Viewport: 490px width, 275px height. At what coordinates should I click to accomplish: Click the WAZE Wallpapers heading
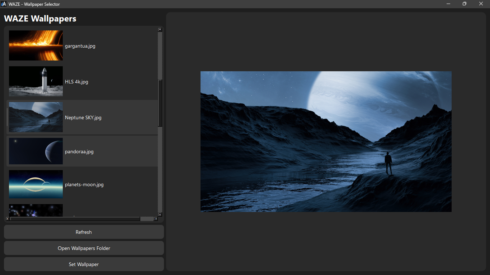click(40, 19)
